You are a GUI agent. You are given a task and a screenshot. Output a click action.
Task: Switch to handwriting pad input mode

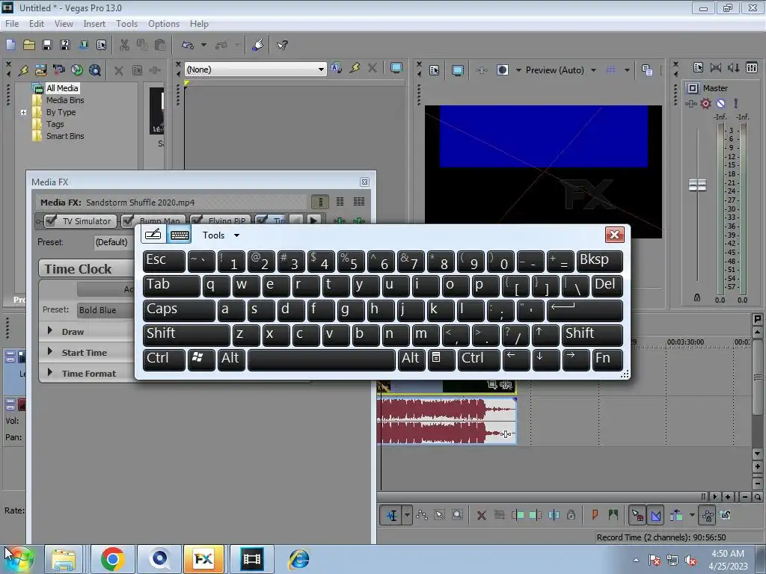(153, 235)
